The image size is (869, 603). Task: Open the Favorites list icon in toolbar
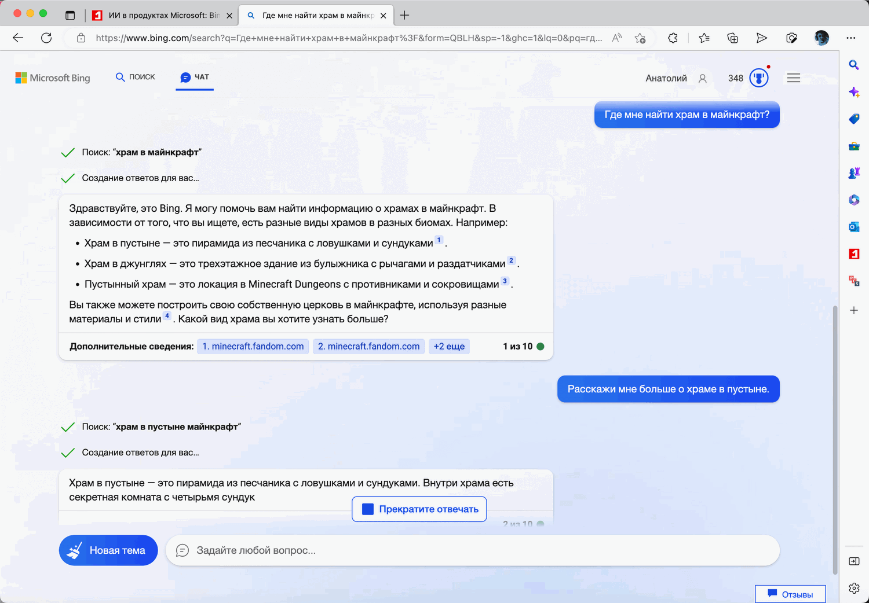(x=704, y=38)
